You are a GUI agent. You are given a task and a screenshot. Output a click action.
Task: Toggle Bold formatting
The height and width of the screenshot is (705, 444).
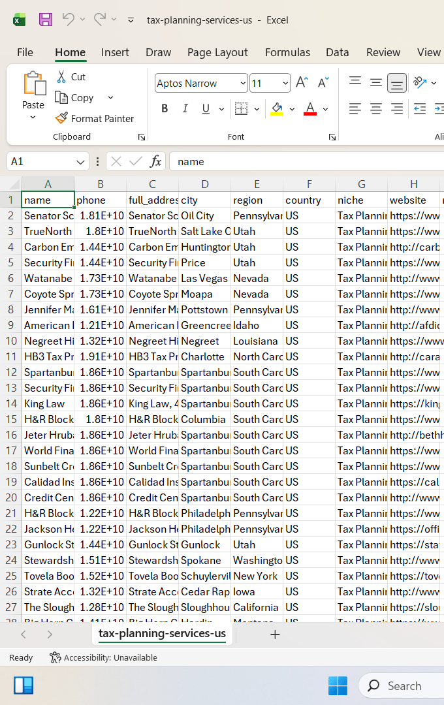[x=165, y=108]
